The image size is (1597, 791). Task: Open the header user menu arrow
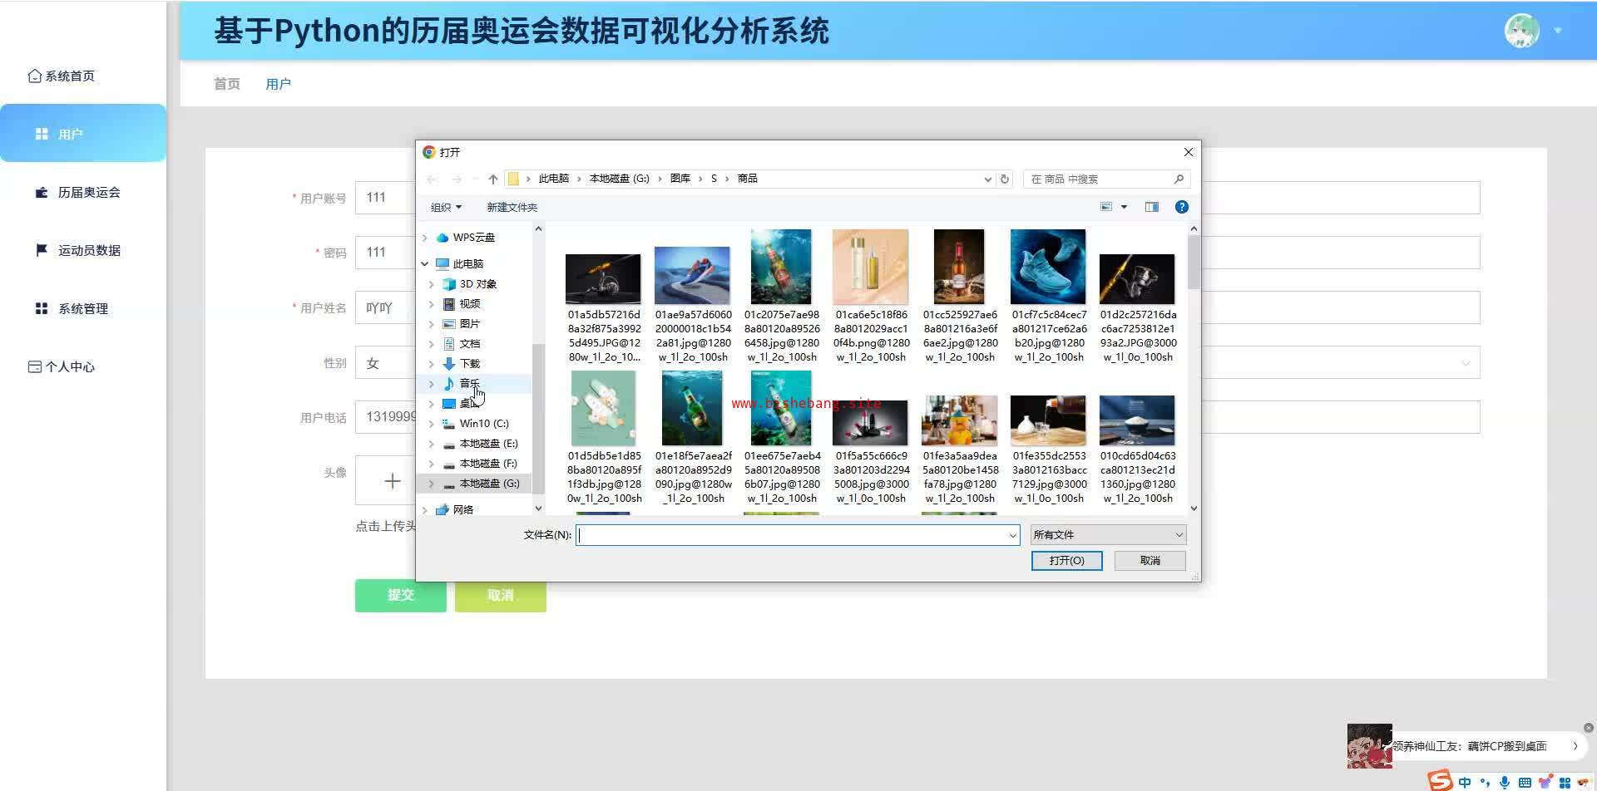click(1558, 31)
